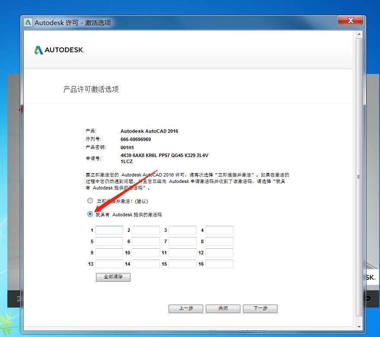Proceed with the '下一步' button

click(x=260, y=308)
